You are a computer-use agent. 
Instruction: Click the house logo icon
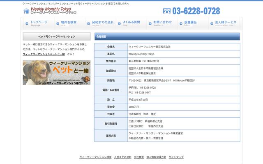[26, 11]
